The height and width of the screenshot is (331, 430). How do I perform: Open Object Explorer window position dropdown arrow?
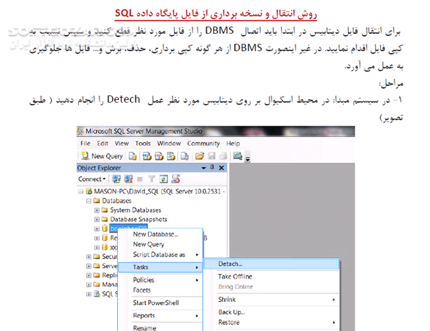tap(204, 167)
